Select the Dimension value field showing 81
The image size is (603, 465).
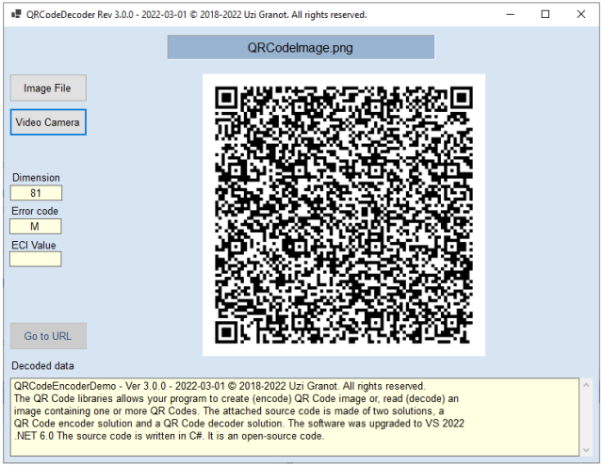(x=36, y=193)
